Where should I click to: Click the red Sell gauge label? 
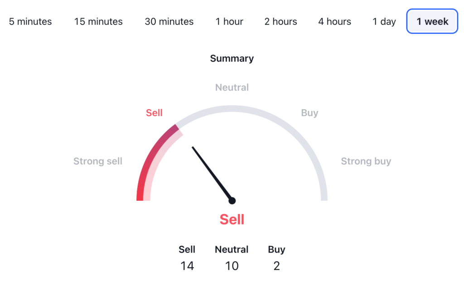(x=154, y=113)
